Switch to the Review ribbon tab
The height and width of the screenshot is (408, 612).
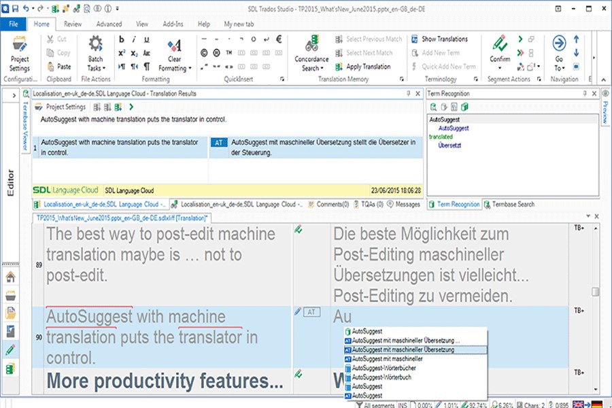pos(73,24)
